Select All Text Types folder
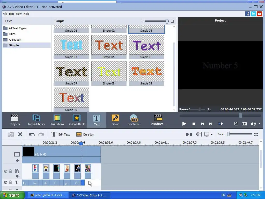The height and width of the screenshot is (199, 265). coord(18,28)
